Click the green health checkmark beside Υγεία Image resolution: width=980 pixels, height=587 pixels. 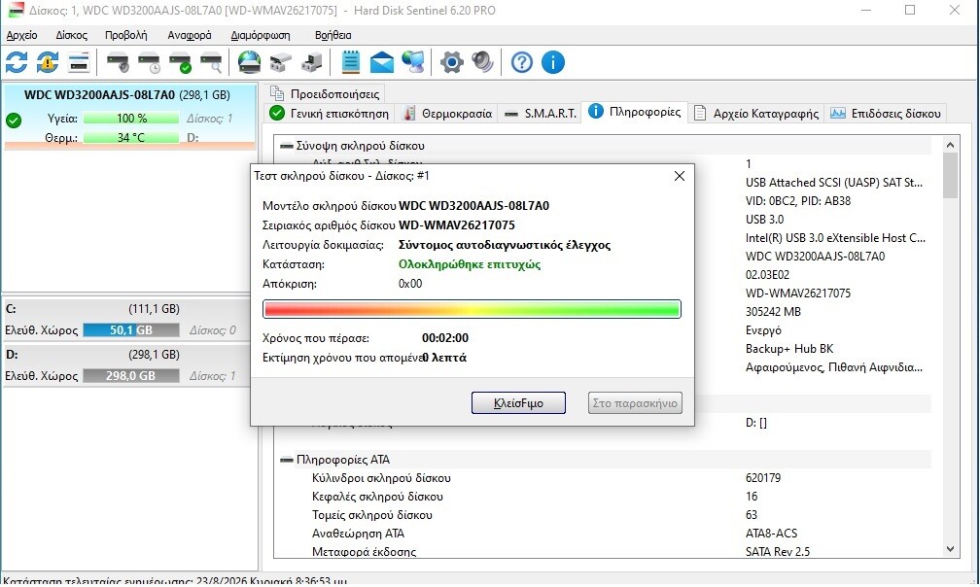pos(14,120)
